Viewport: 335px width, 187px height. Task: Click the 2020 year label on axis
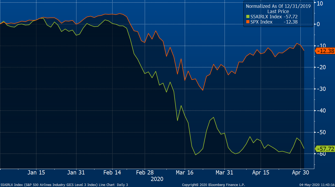coord(157,179)
